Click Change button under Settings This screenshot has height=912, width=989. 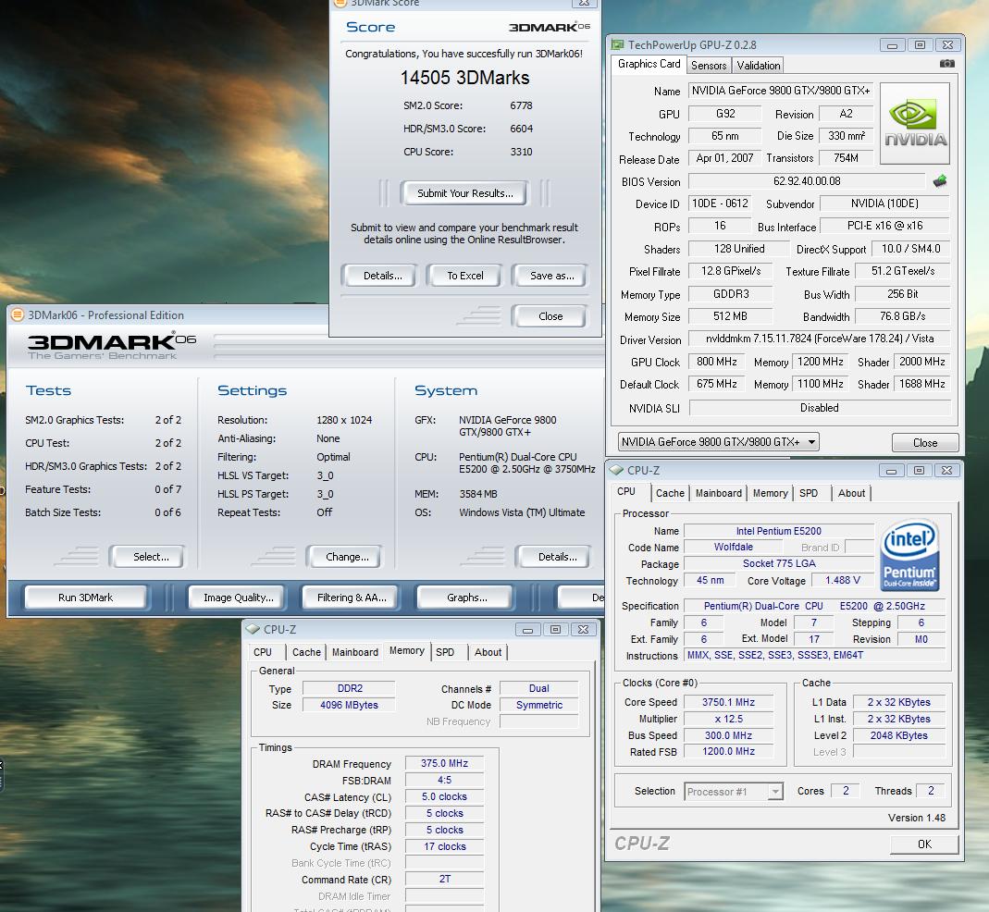(x=347, y=557)
